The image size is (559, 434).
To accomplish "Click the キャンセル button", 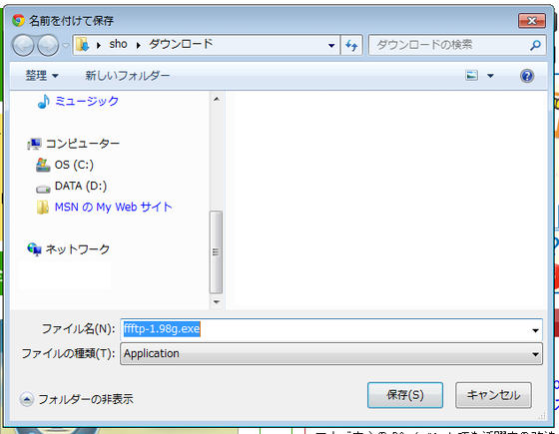I will pyautogui.click(x=493, y=395).
